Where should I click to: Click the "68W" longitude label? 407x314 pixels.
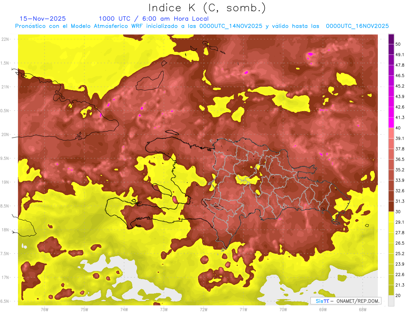click(362, 309)
